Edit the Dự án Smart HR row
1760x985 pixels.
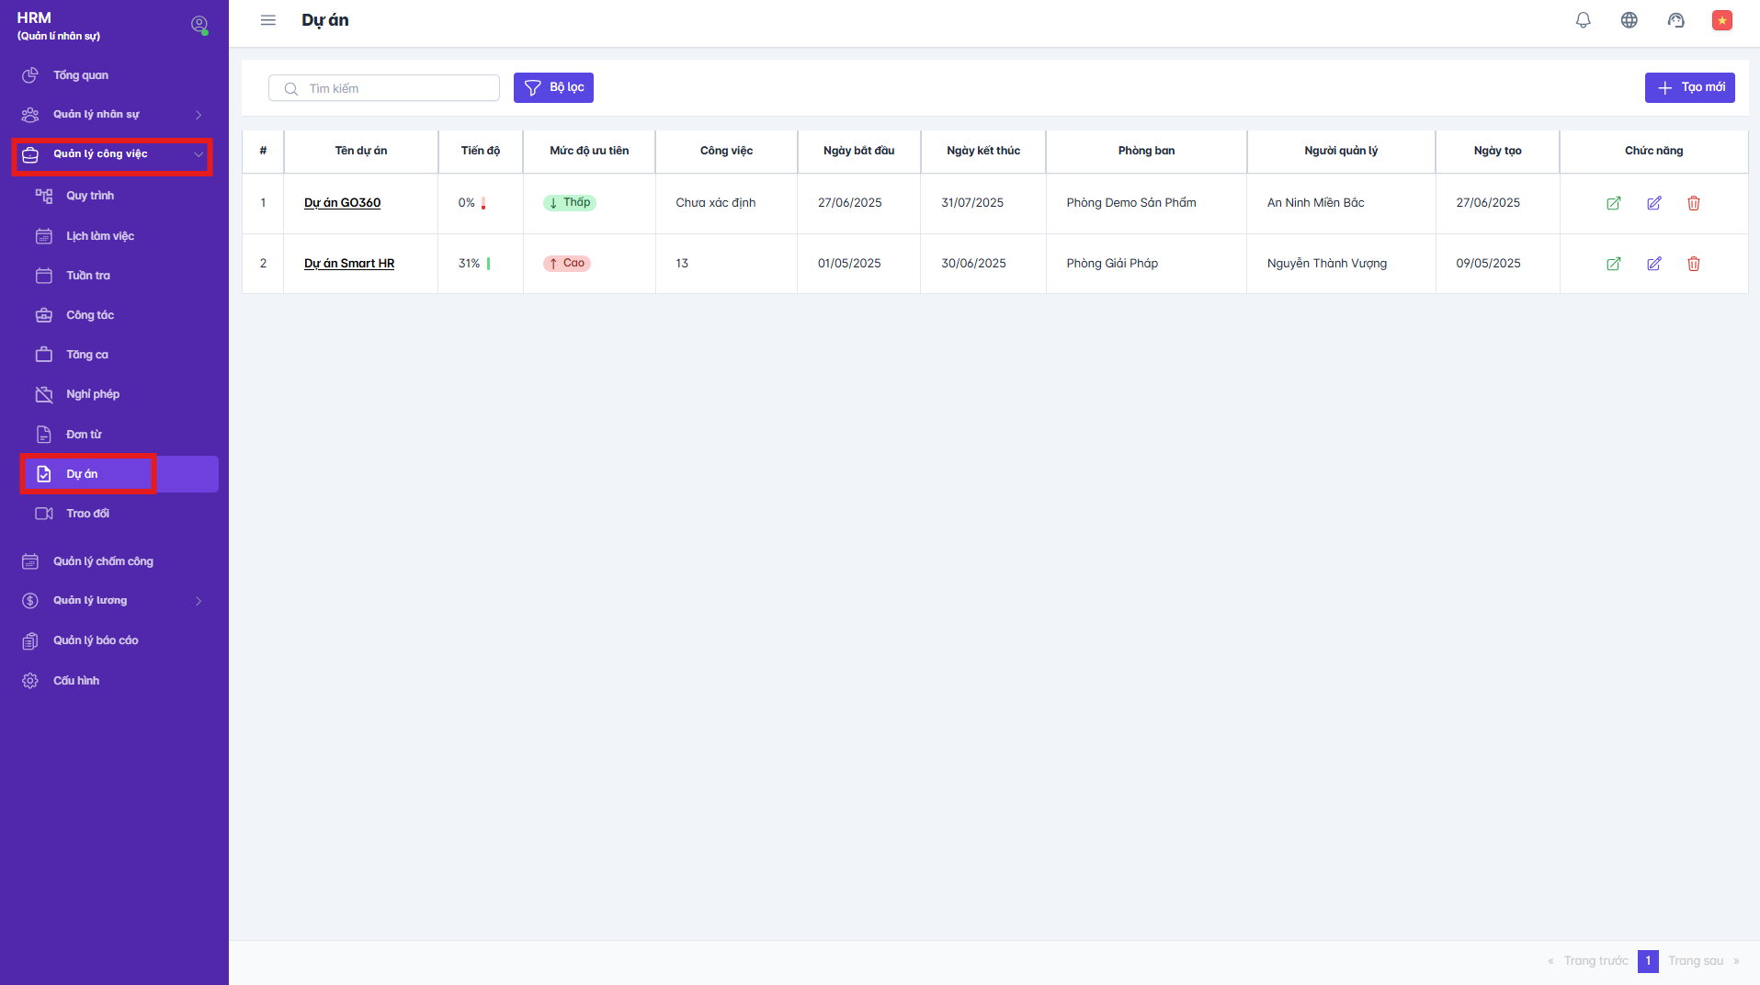[x=1653, y=264]
